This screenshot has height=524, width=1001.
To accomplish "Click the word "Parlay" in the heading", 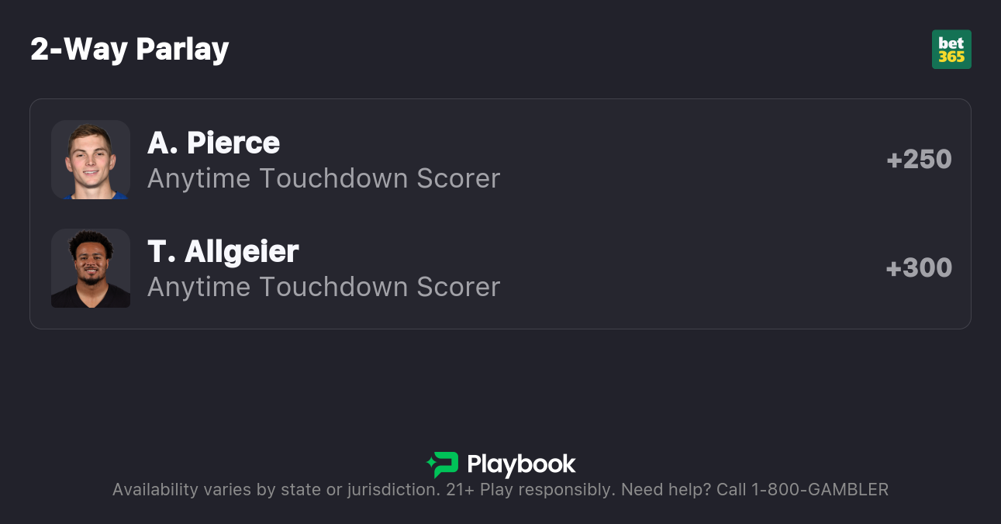I will pyautogui.click(x=182, y=50).
